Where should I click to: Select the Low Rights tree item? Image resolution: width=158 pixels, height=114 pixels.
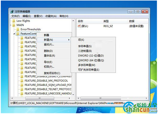point(23,21)
